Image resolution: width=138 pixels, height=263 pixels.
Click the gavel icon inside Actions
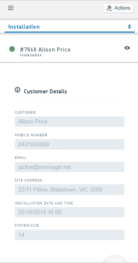[x=109, y=8]
